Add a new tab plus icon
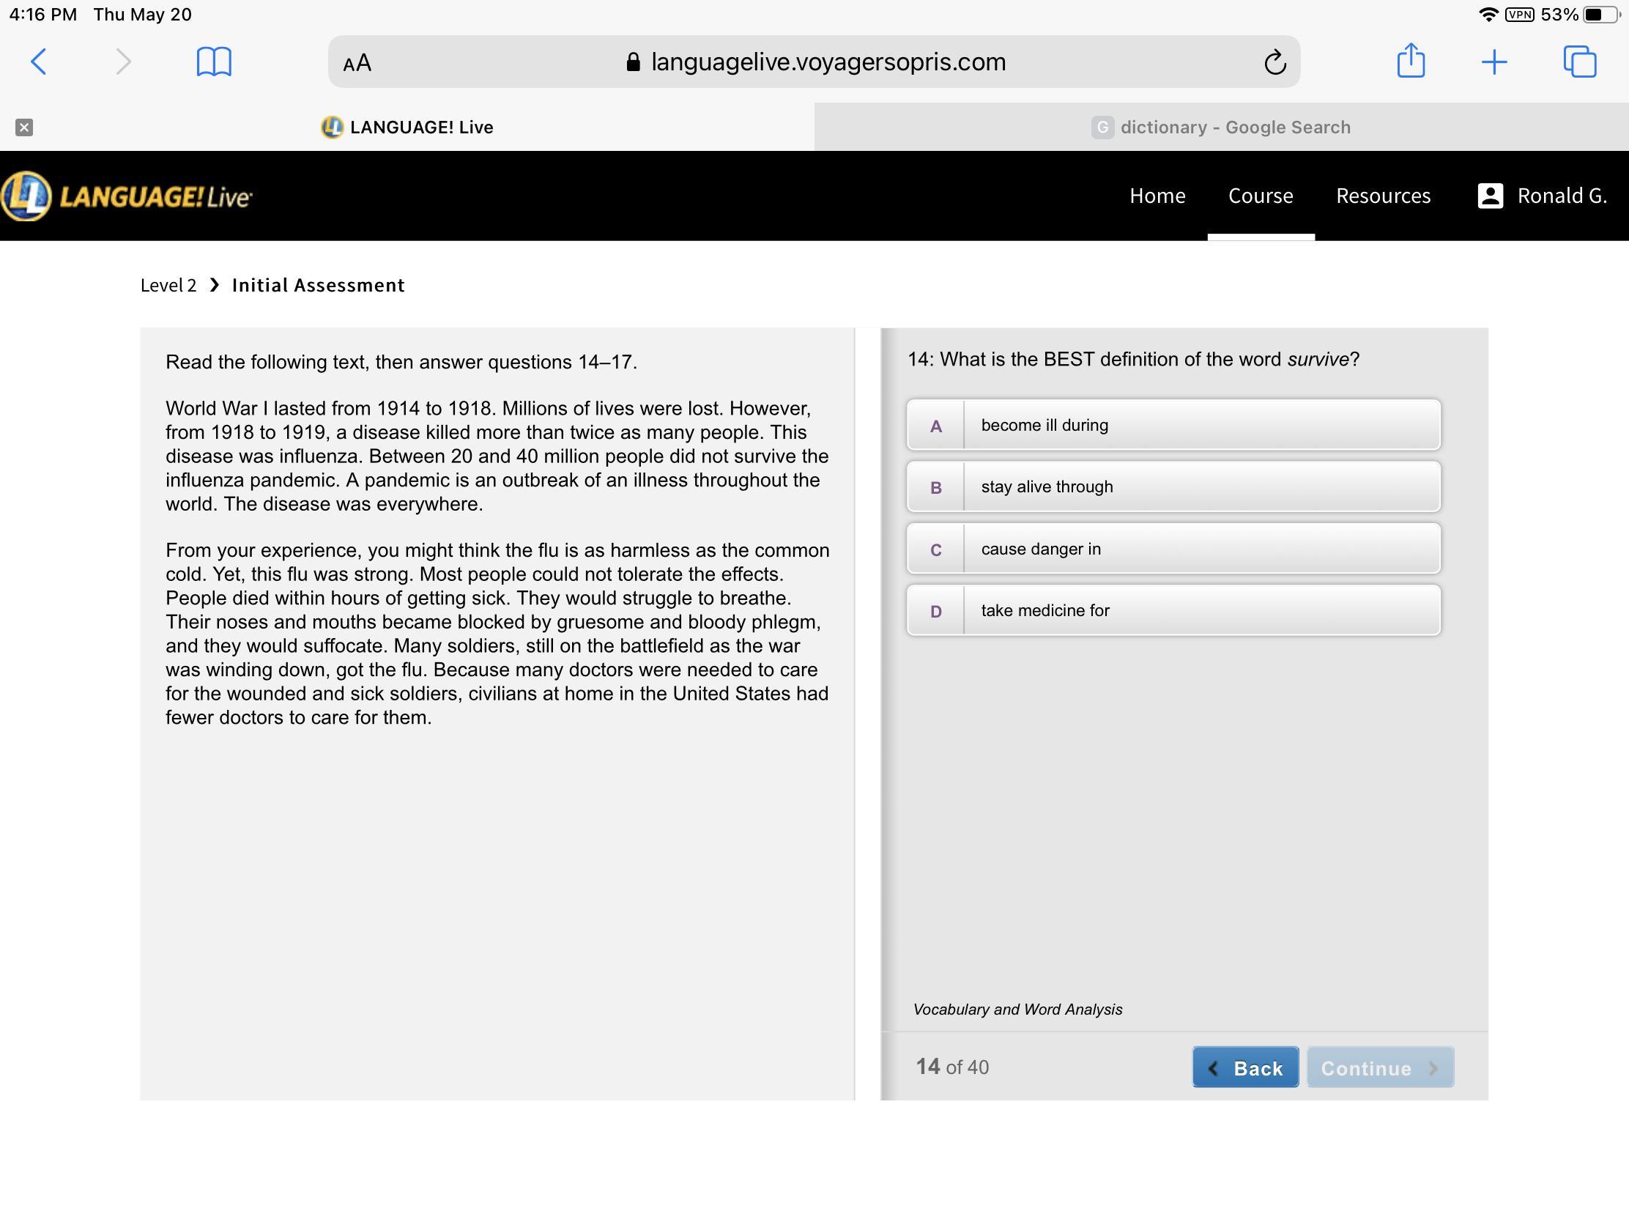The width and height of the screenshot is (1629, 1222). tap(1493, 62)
